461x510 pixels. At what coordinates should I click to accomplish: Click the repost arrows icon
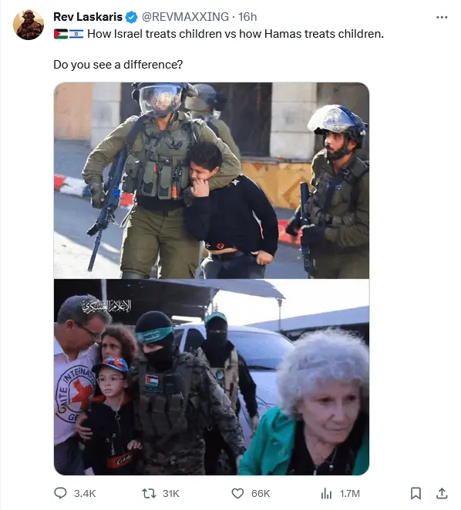149,493
